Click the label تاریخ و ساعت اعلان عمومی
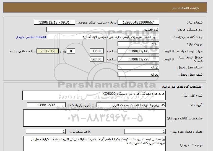213x151 pixels. [97, 22]
